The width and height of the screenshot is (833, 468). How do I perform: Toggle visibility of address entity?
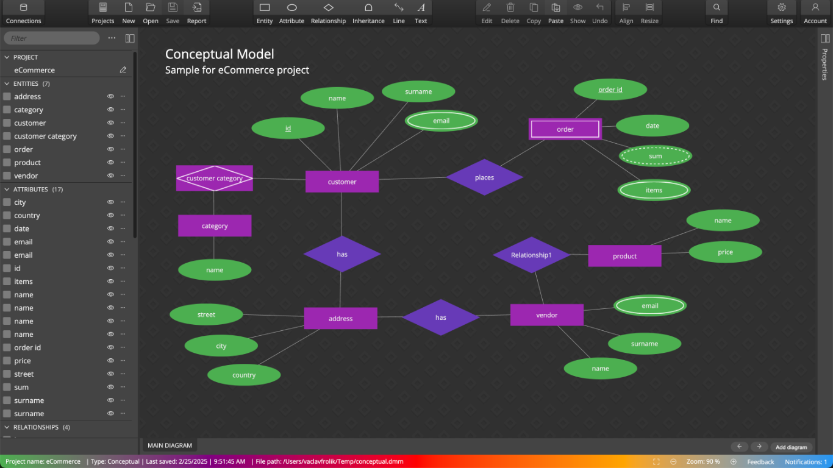[x=111, y=96]
